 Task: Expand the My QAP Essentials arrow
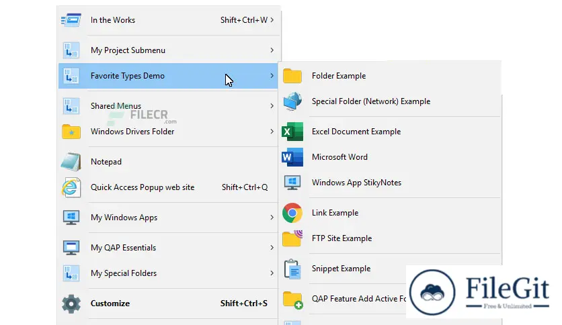[272, 248]
